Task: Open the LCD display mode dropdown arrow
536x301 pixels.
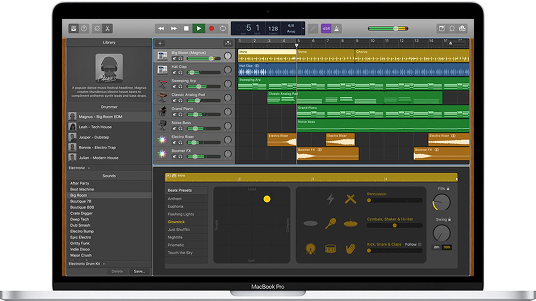Action: [303, 28]
